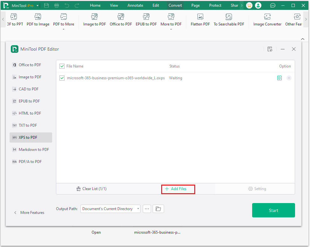Click the Open label below the dialog
Image resolution: width=310 pixels, height=247 pixels.
(96, 232)
